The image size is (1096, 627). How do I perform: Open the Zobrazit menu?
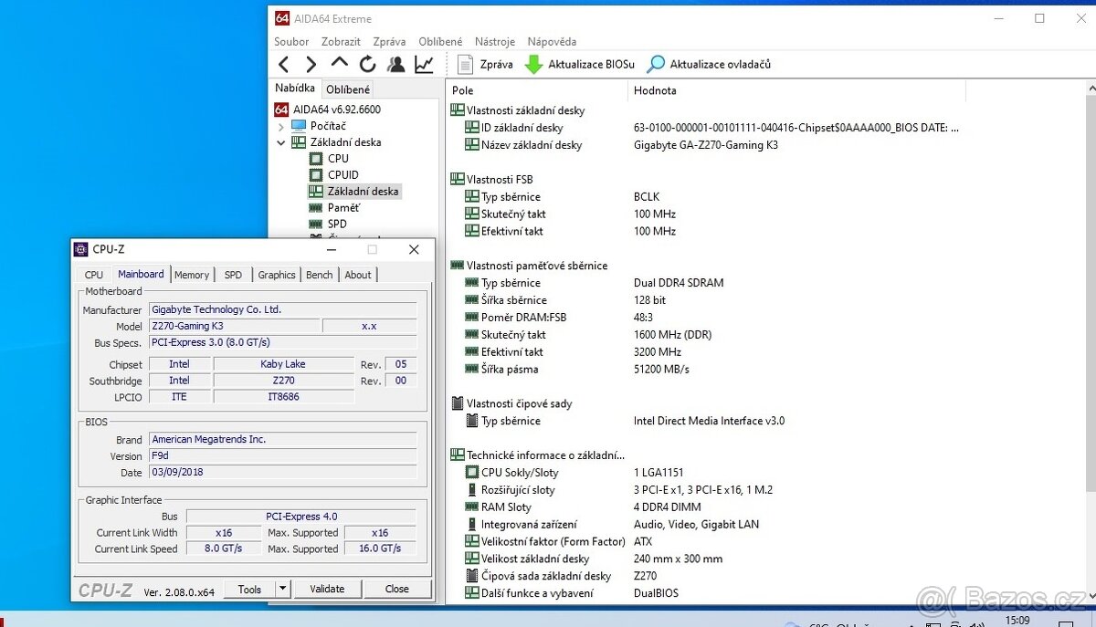click(341, 41)
